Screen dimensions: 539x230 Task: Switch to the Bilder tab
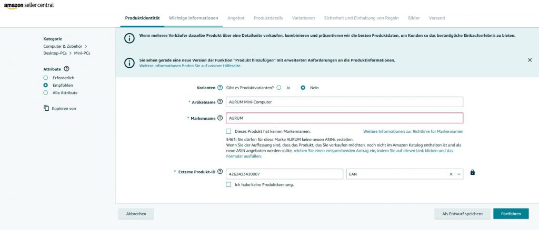(x=414, y=18)
